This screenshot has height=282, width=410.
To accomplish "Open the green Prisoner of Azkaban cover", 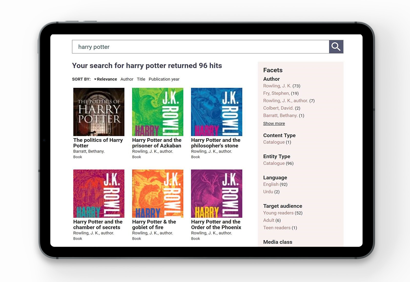I will (158, 112).
